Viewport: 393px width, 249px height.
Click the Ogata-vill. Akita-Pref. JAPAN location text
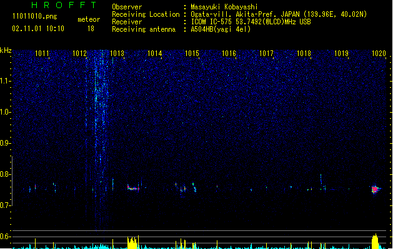(279, 14)
